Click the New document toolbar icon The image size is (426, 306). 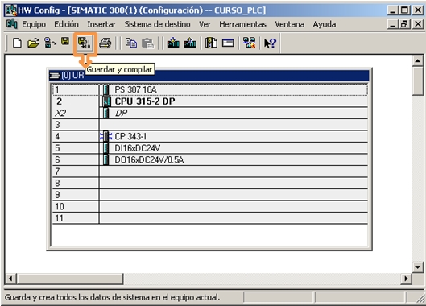[x=17, y=43]
